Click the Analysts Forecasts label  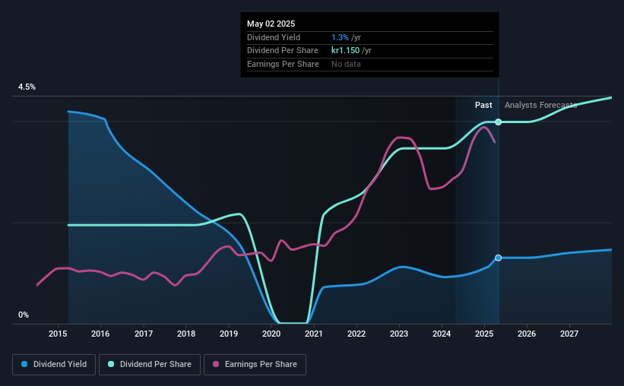click(x=541, y=105)
